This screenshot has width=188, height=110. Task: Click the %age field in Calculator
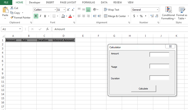159,66
